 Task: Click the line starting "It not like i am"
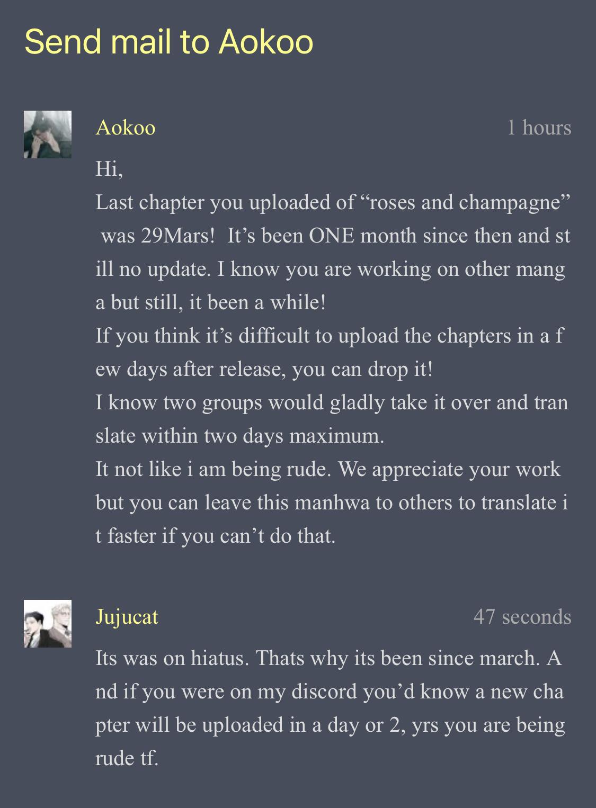pyautogui.click(x=327, y=469)
